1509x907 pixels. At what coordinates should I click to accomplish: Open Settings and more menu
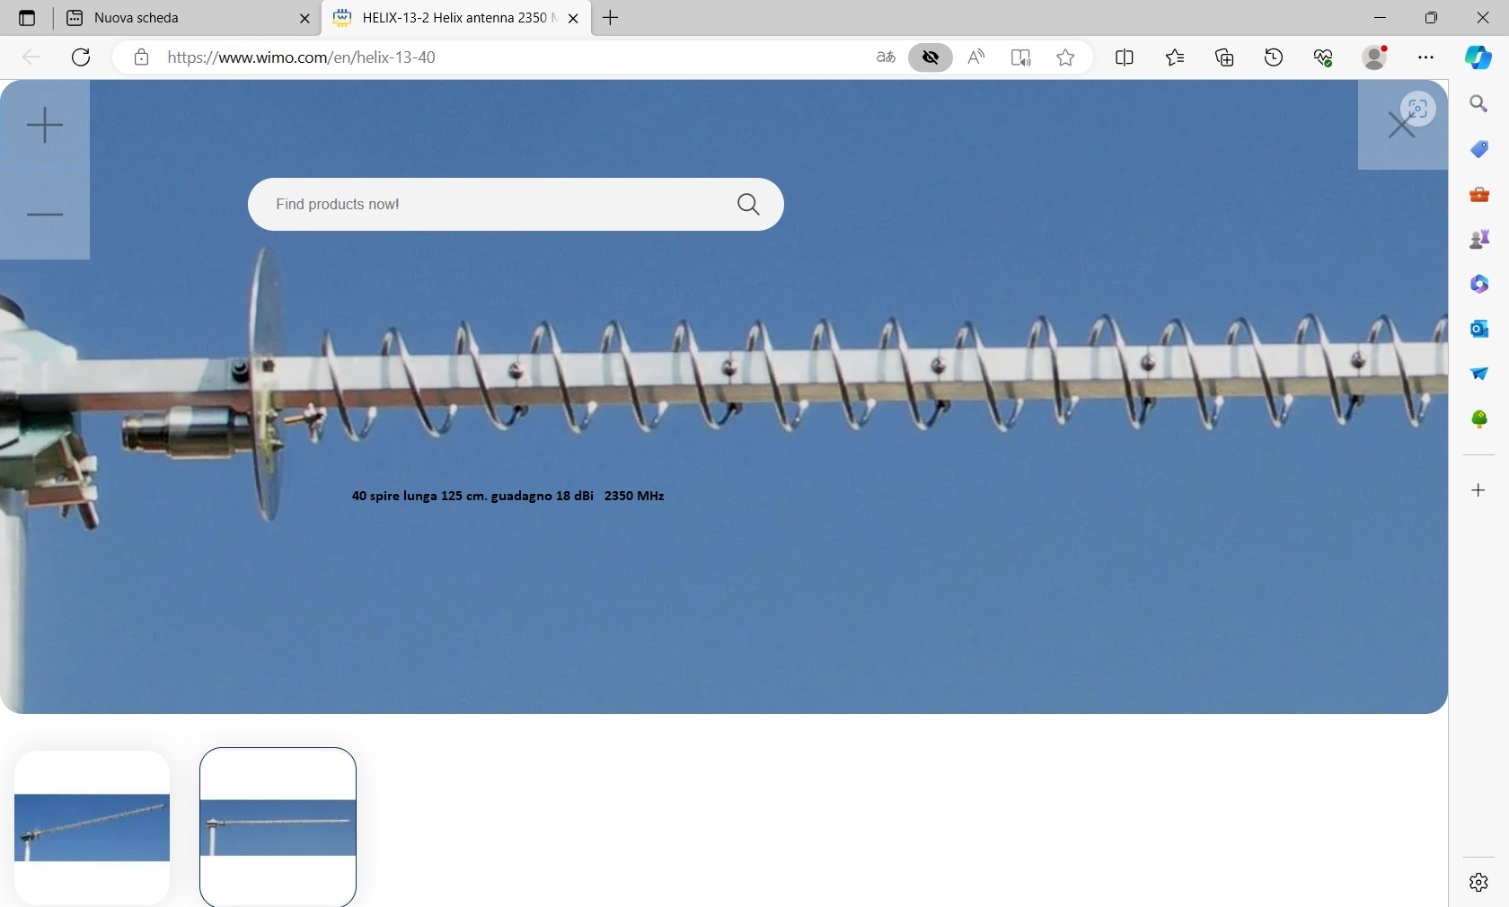[x=1426, y=57]
